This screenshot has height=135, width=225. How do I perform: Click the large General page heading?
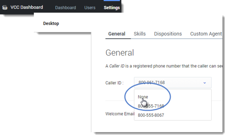[x=120, y=53]
